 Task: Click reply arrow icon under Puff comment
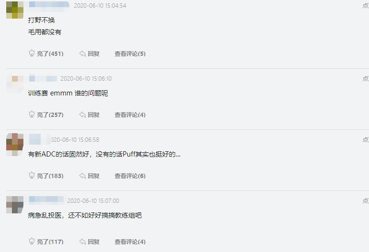(x=82, y=176)
